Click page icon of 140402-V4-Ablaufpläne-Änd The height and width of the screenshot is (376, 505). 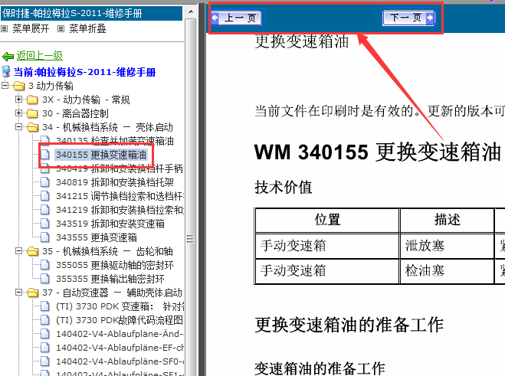click(x=45, y=334)
